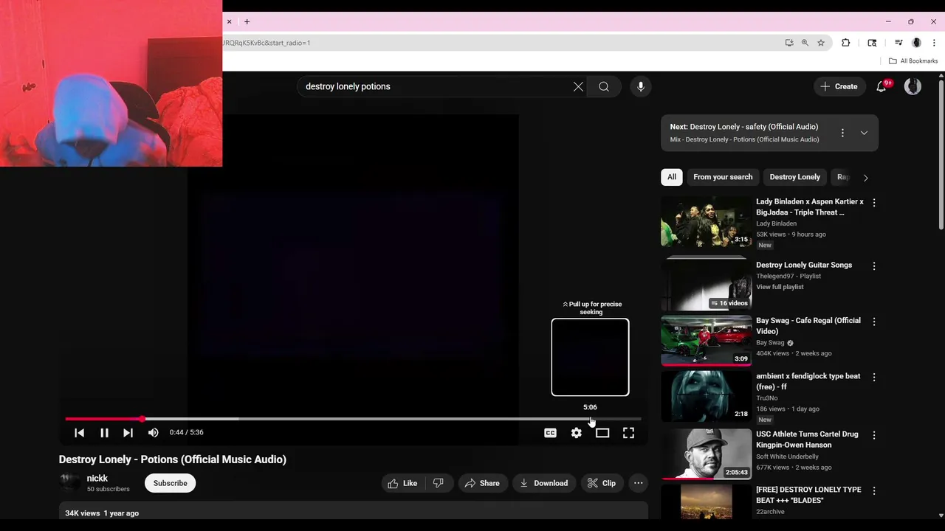Expand the mix playlist panel
The height and width of the screenshot is (531, 945).
[x=864, y=133]
